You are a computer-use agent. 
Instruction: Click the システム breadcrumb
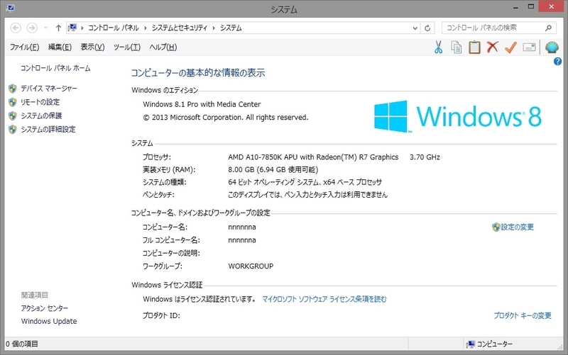pos(231,28)
